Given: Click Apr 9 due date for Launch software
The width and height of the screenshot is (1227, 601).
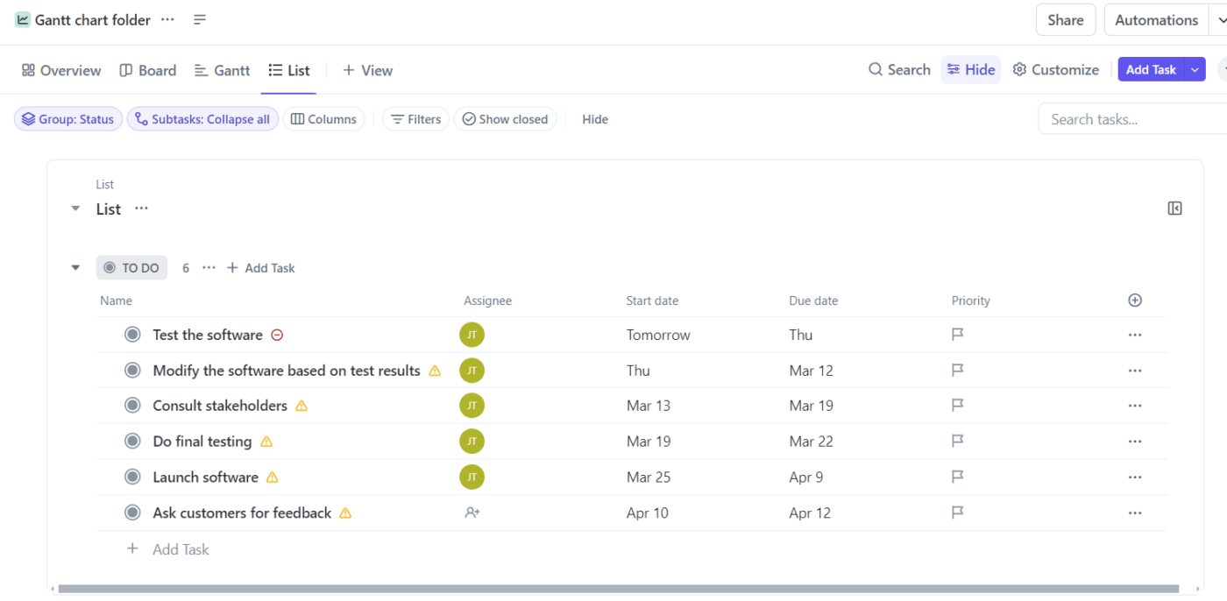Looking at the screenshot, I should pyautogui.click(x=806, y=477).
